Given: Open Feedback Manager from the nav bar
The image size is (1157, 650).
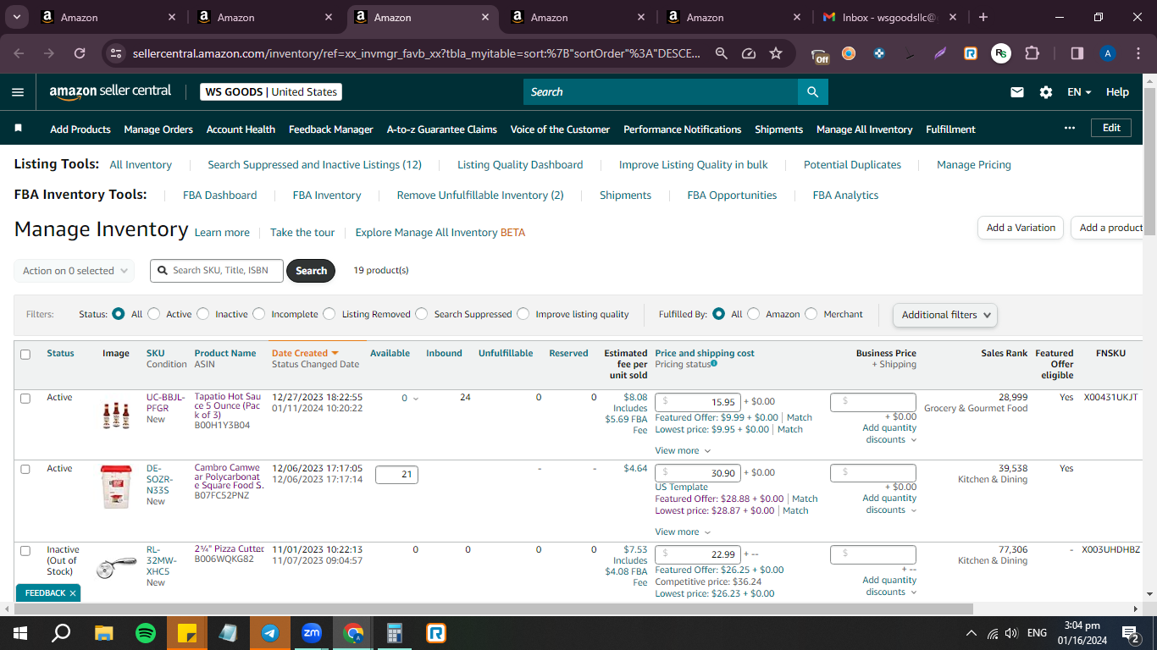Looking at the screenshot, I should [331, 129].
